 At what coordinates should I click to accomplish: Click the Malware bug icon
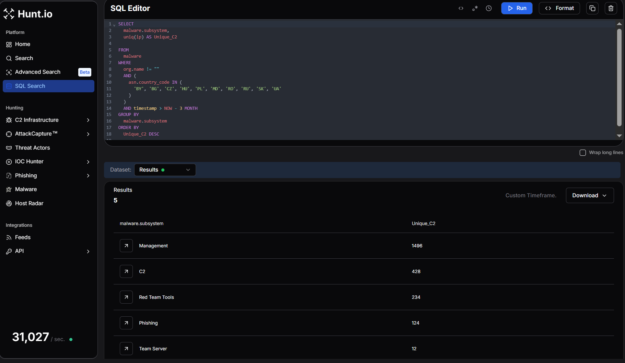(x=9, y=189)
